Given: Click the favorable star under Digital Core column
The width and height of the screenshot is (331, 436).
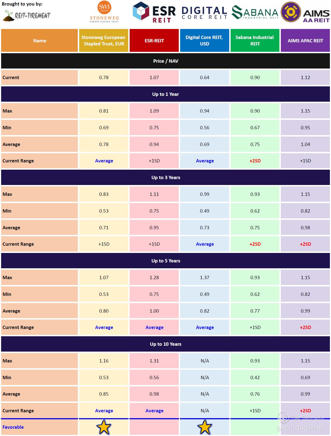Looking at the screenshot, I should point(205,427).
